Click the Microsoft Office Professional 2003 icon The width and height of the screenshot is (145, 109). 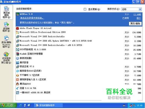pyautogui.click(x=17, y=32)
